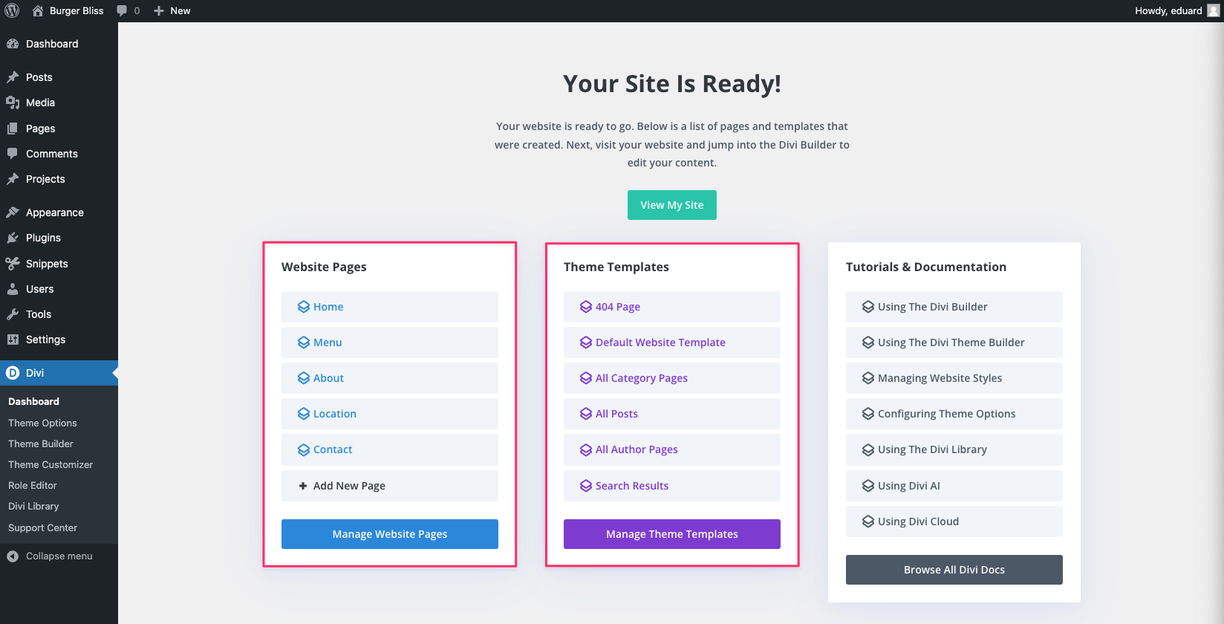Open the Appearance menu
The image size is (1224, 624).
tap(54, 212)
